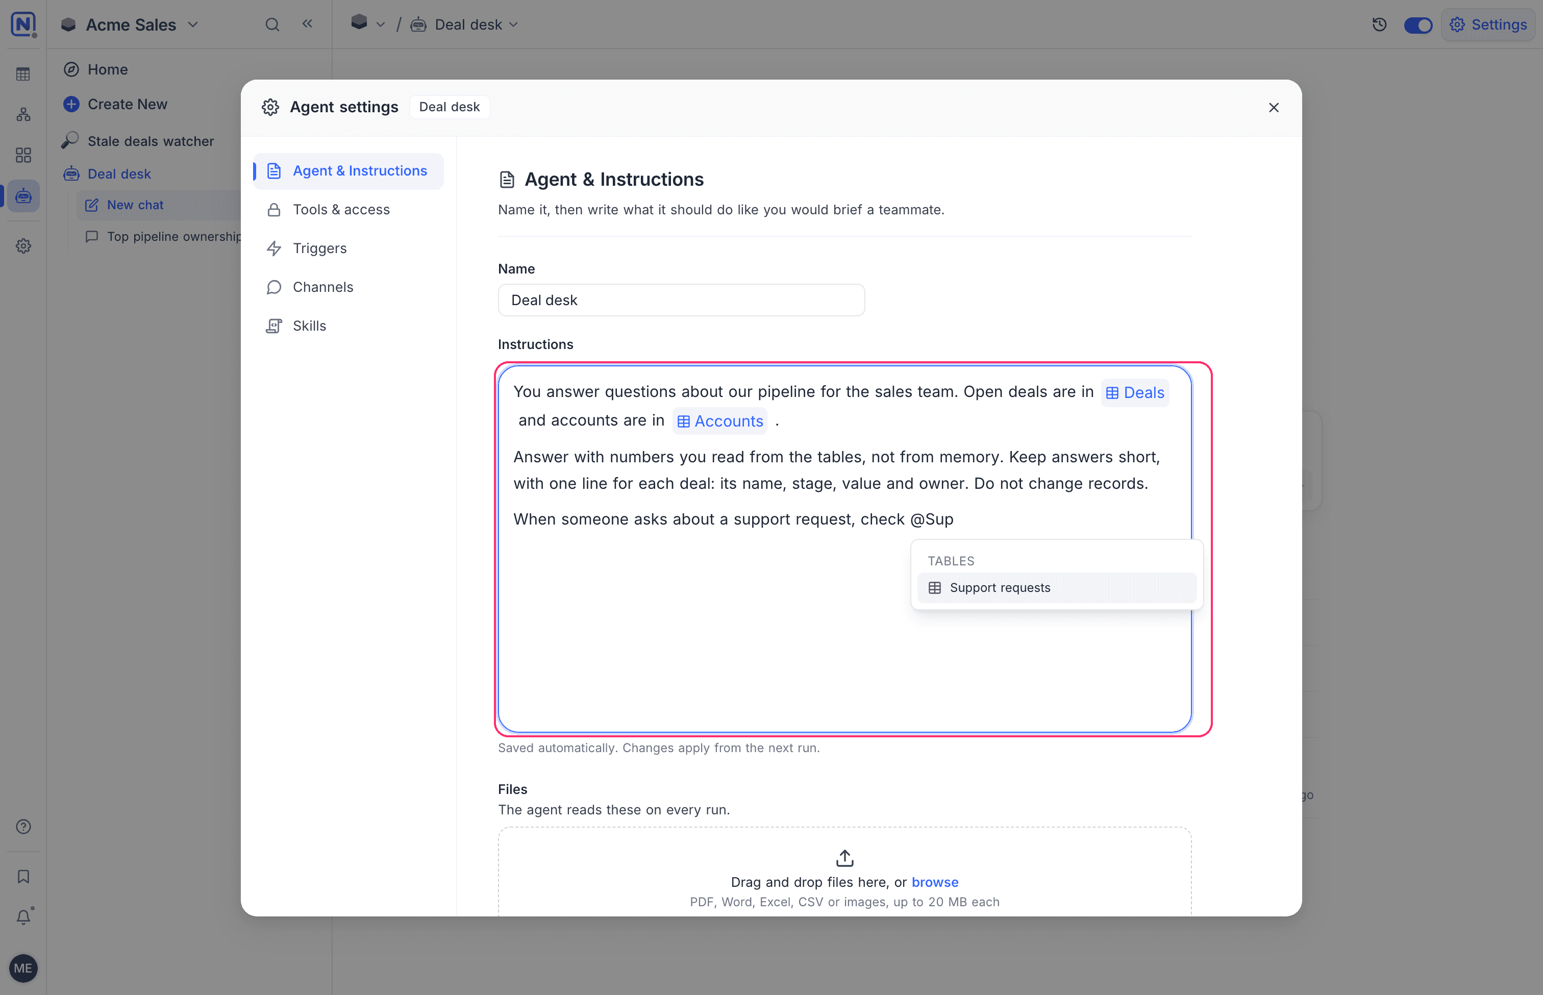Open the history clock icon in the top bar
The width and height of the screenshot is (1543, 995).
coord(1380,24)
